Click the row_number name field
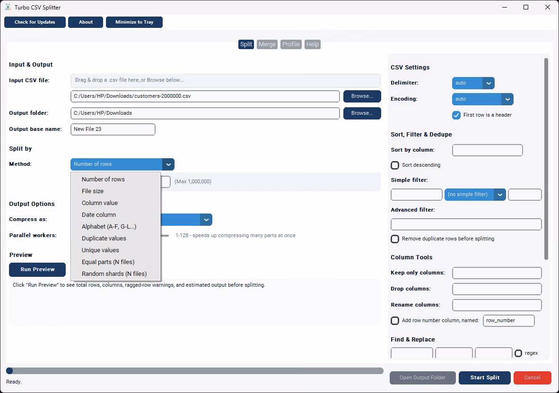559x393 pixels. point(509,321)
